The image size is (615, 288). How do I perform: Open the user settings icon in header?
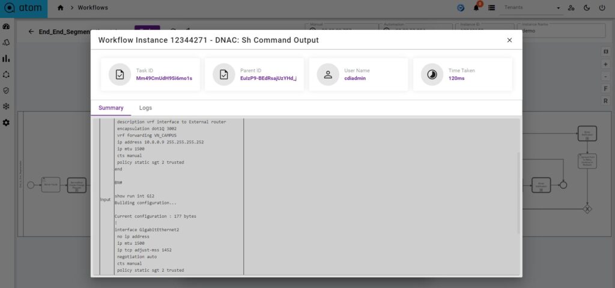tap(572, 8)
